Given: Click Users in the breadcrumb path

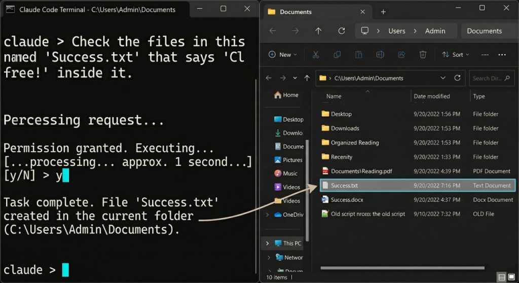Looking at the screenshot, I should click(x=396, y=31).
